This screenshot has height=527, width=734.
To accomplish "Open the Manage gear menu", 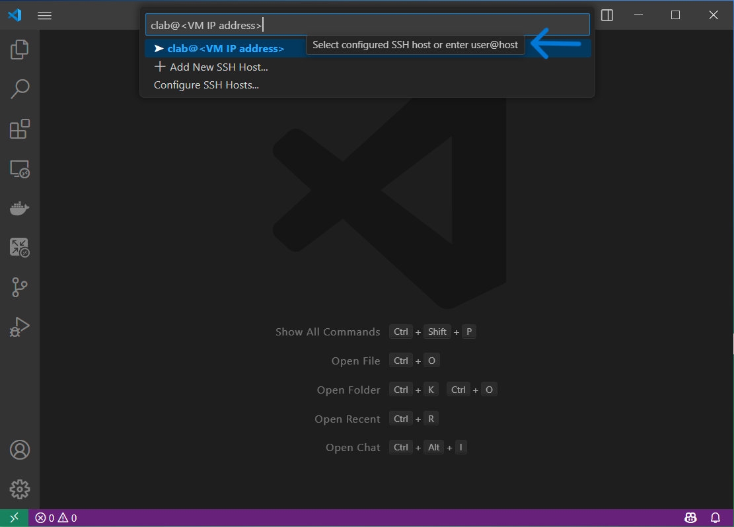I will click(x=20, y=489).
